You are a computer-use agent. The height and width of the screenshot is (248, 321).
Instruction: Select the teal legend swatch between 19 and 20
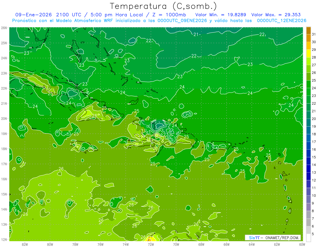pos(308,123)
